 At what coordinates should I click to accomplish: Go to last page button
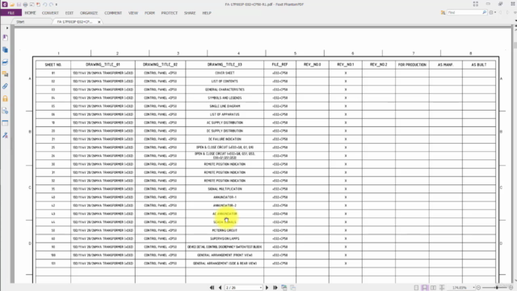275,288
